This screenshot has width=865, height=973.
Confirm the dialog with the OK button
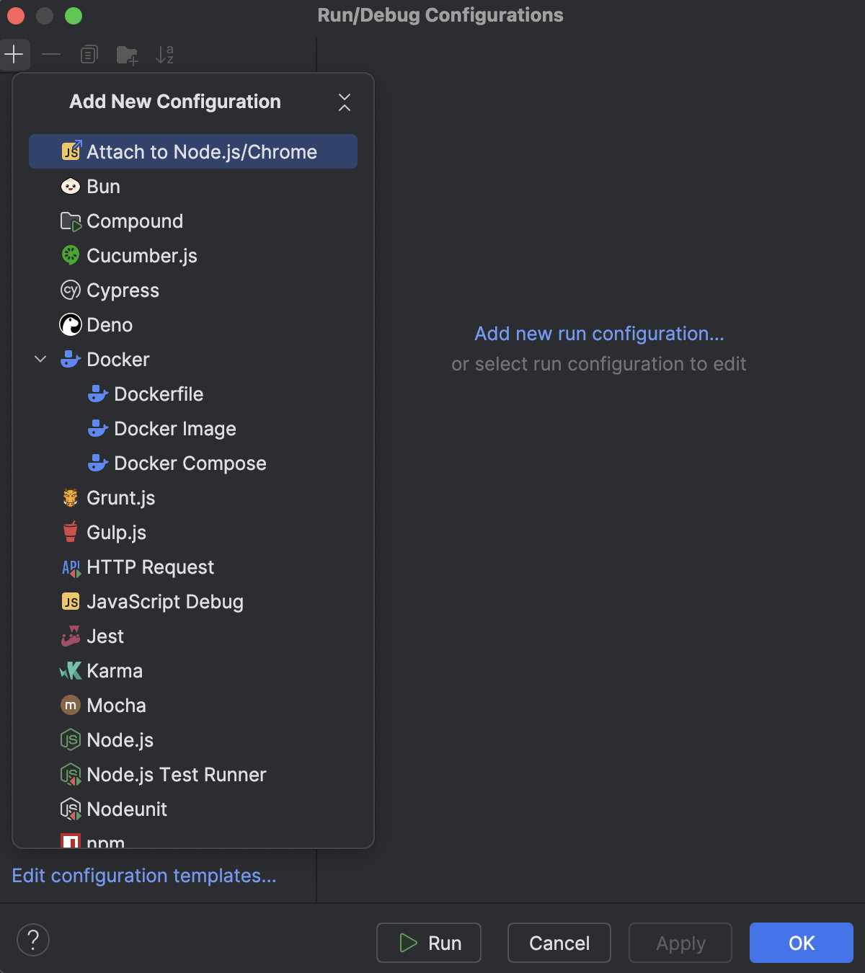[801, 943]
